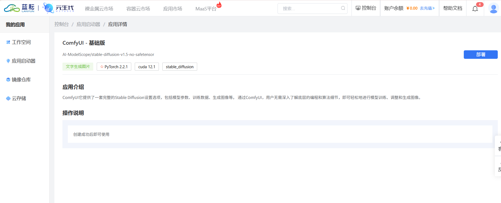
Task: Click the AI-ModelScope model path text
Action: click(108, 55)
